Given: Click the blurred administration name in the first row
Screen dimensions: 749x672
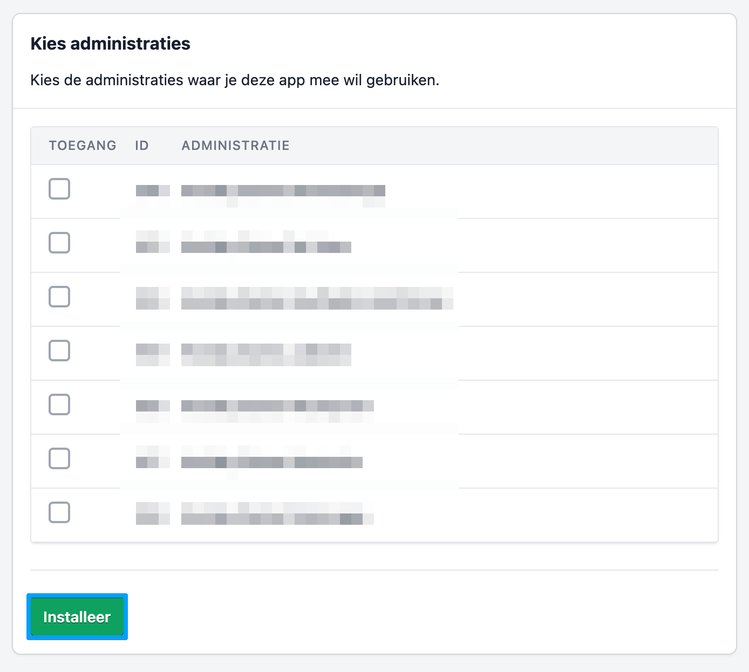Looking at the screenshot, I should [x=283, y=191].
